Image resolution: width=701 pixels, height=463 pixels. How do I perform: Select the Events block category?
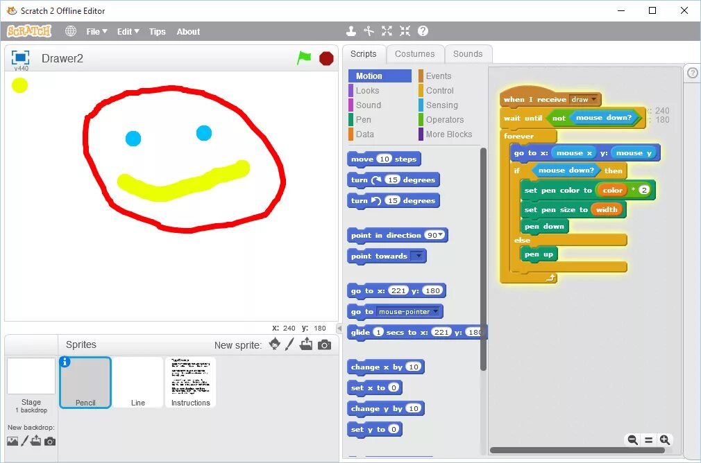click(x=437, y=76)
